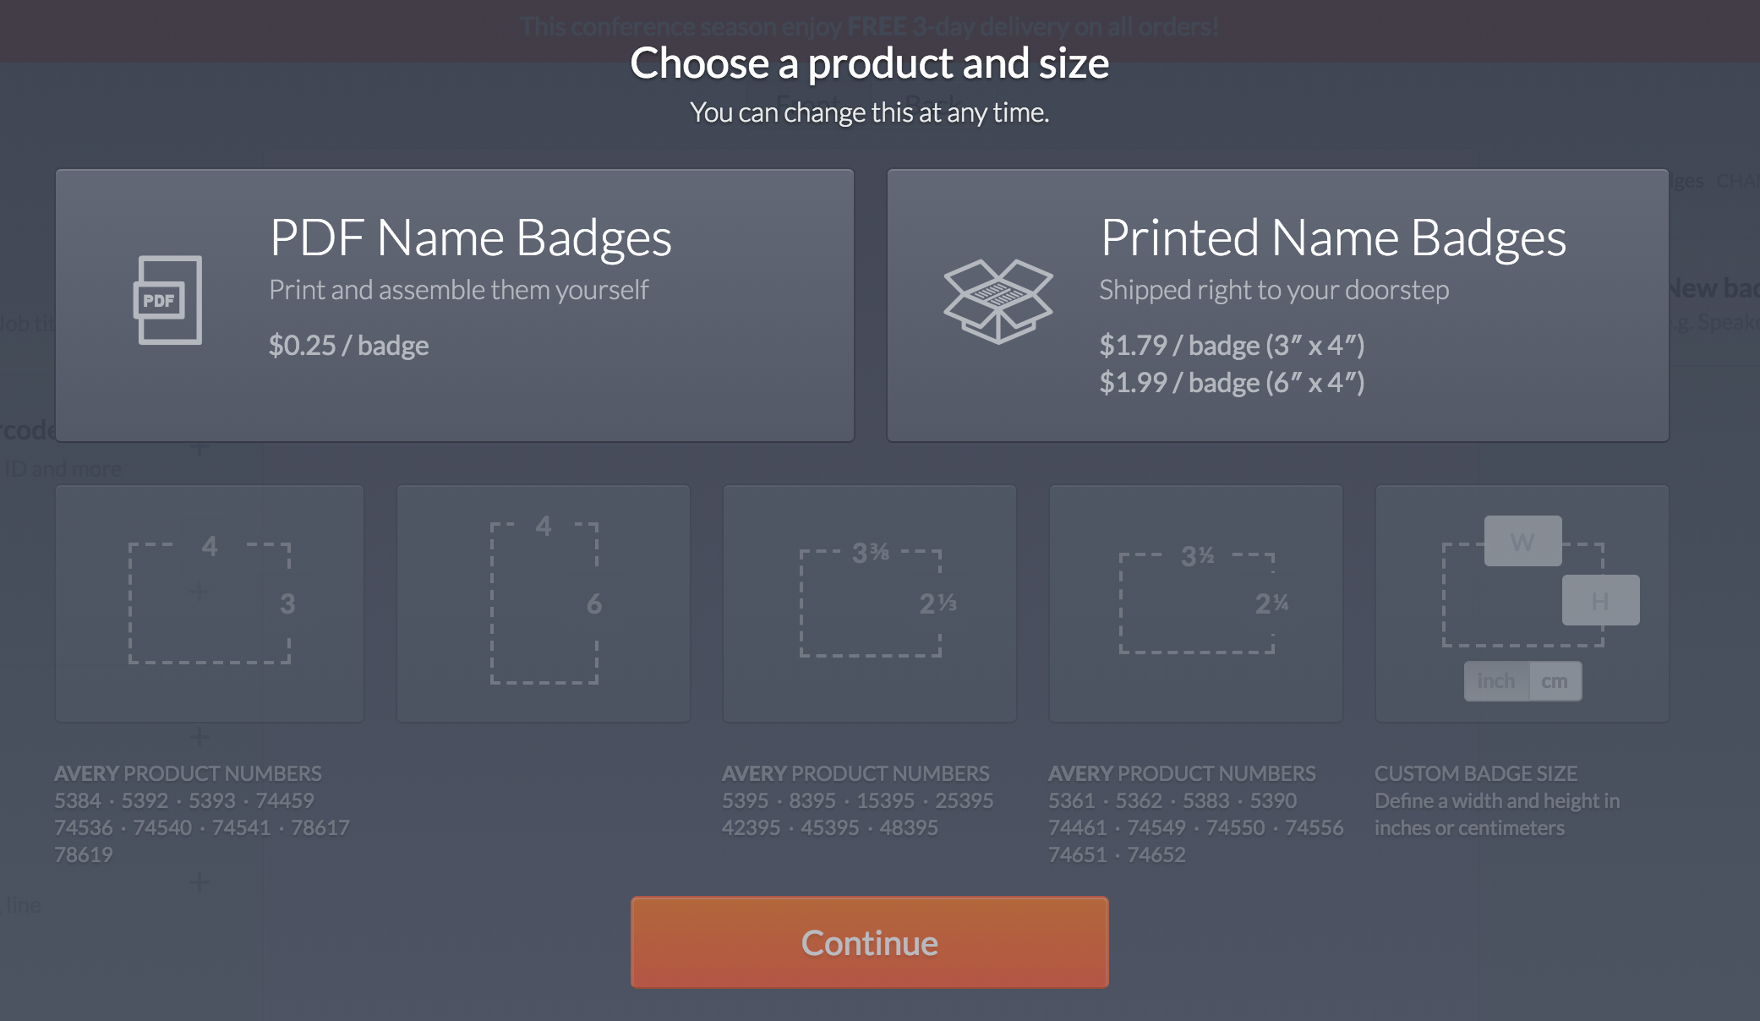Click the PDF document icon

(x=168, y=300)
